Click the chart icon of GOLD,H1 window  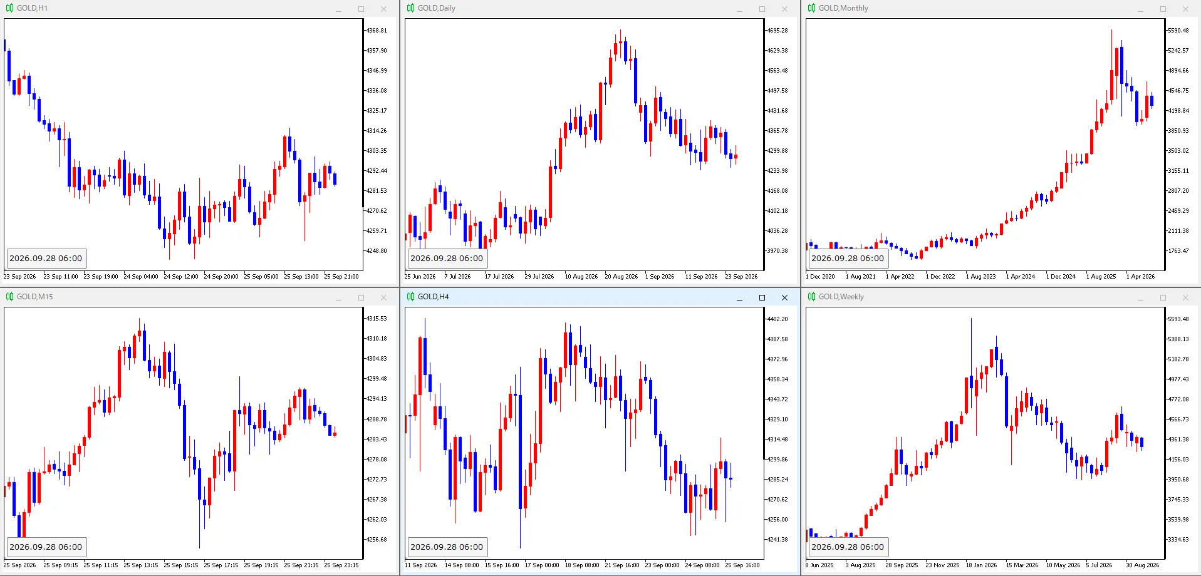9,8
